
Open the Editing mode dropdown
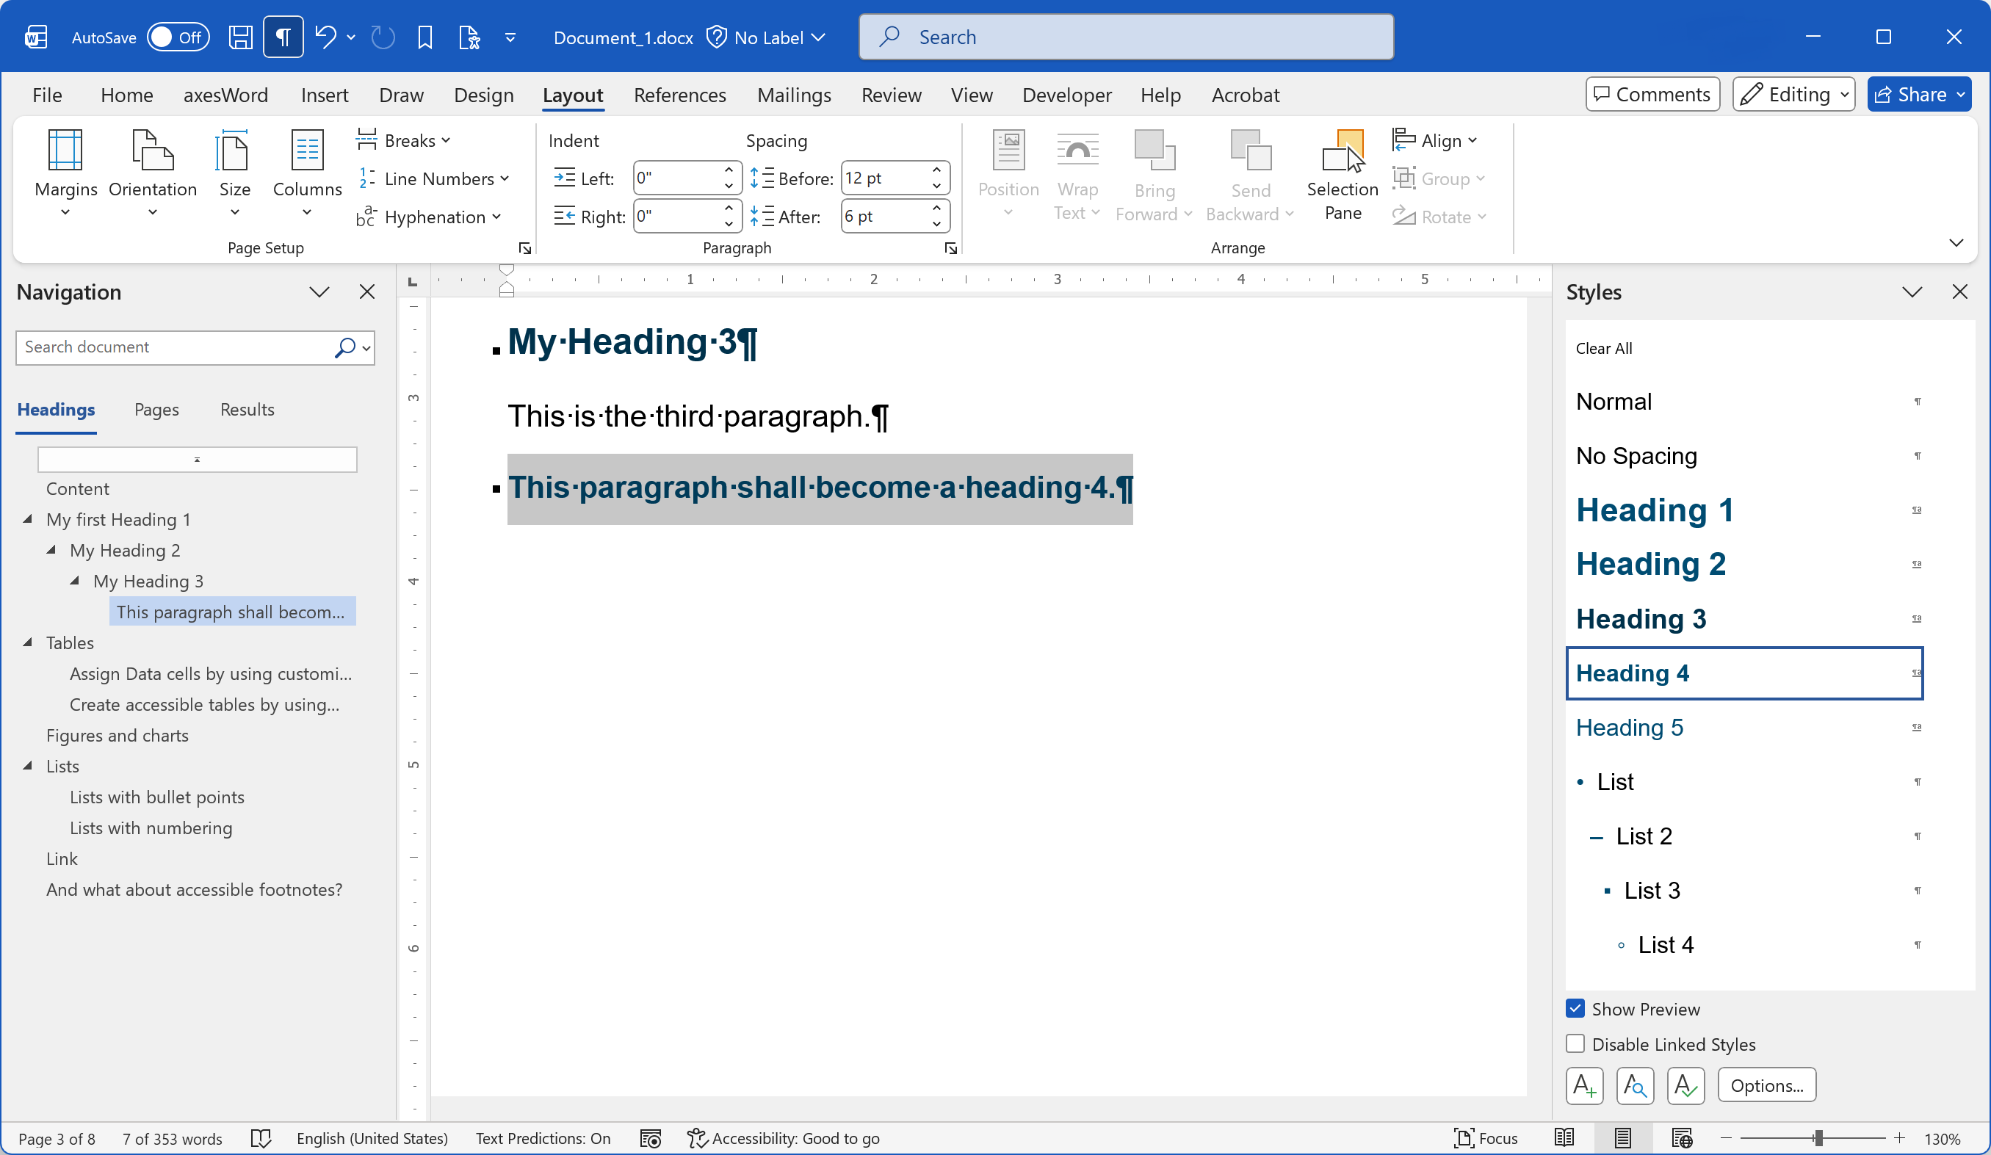[x=1793, y=94]
